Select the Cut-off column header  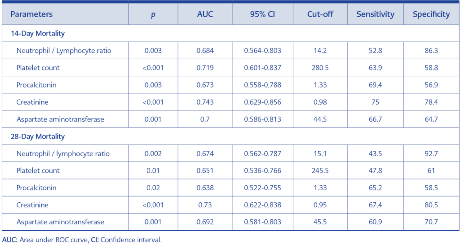(x=321, y=14)
